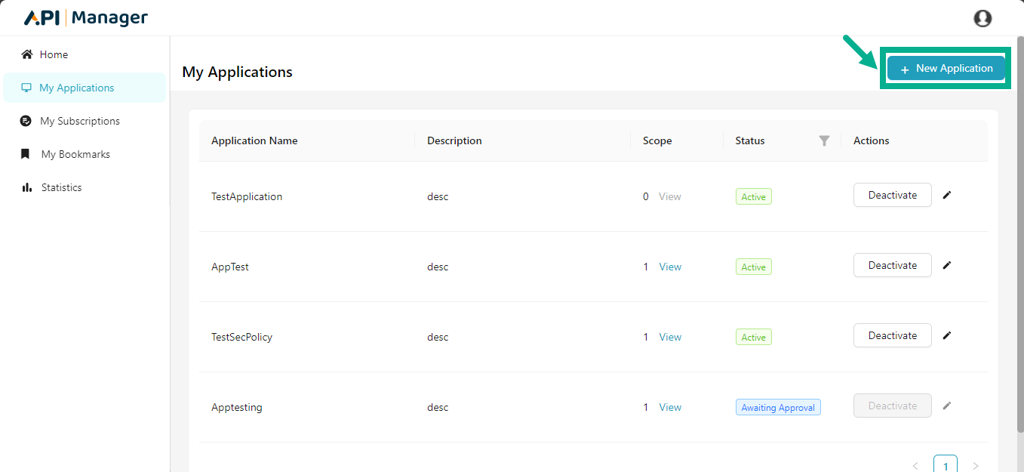
Task: Open the View link for TestSecPolicy scope
Action: (x=670, y=337)
